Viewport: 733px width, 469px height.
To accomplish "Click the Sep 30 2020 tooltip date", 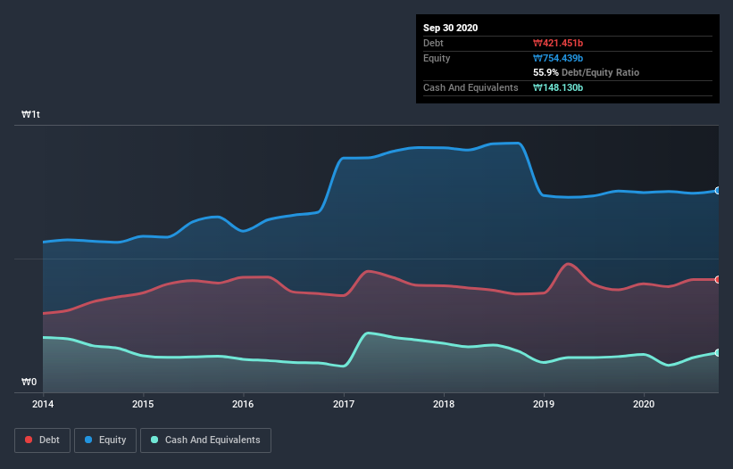I will [x=451, y=28].
